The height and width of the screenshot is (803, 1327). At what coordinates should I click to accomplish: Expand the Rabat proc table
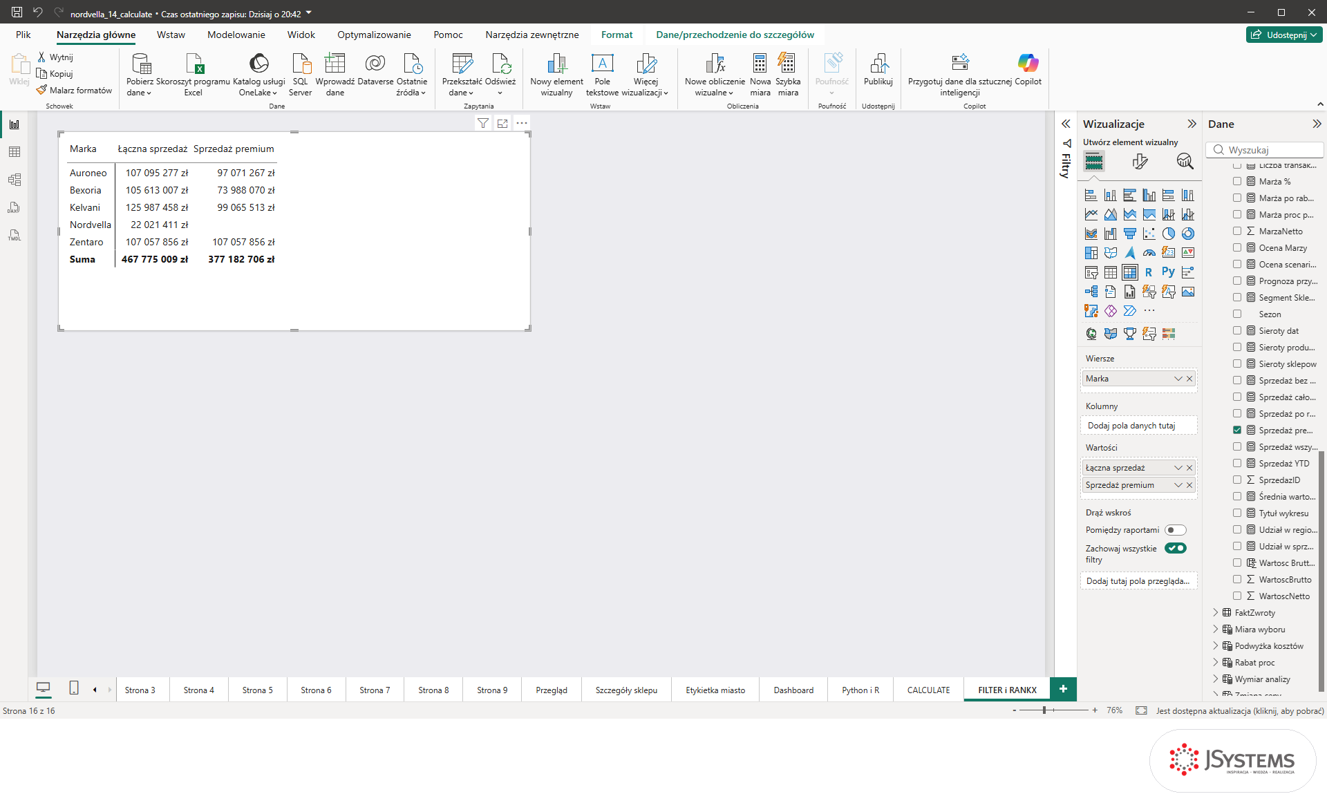coord(1216,662)
